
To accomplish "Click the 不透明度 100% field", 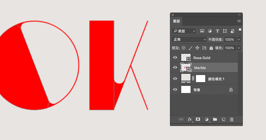I will point(230,40).
